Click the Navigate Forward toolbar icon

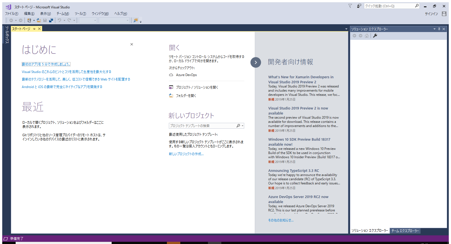[x=21, y=20]
